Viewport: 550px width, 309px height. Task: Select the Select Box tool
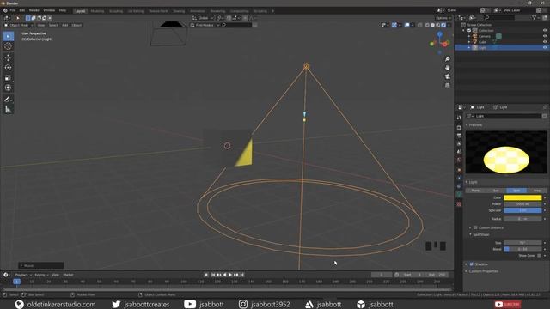[8, 36]
